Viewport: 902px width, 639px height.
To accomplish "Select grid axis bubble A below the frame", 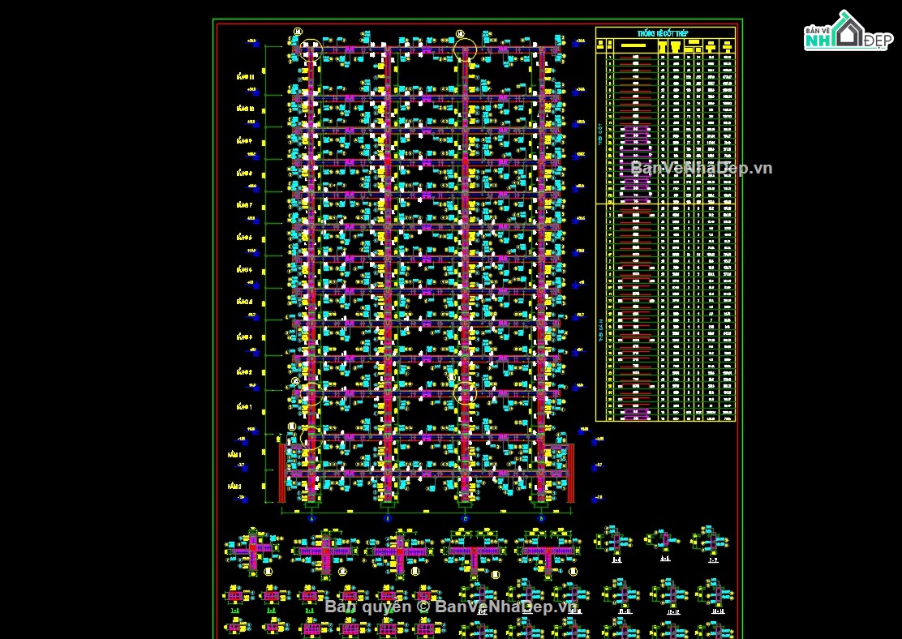I will (311, 517).
